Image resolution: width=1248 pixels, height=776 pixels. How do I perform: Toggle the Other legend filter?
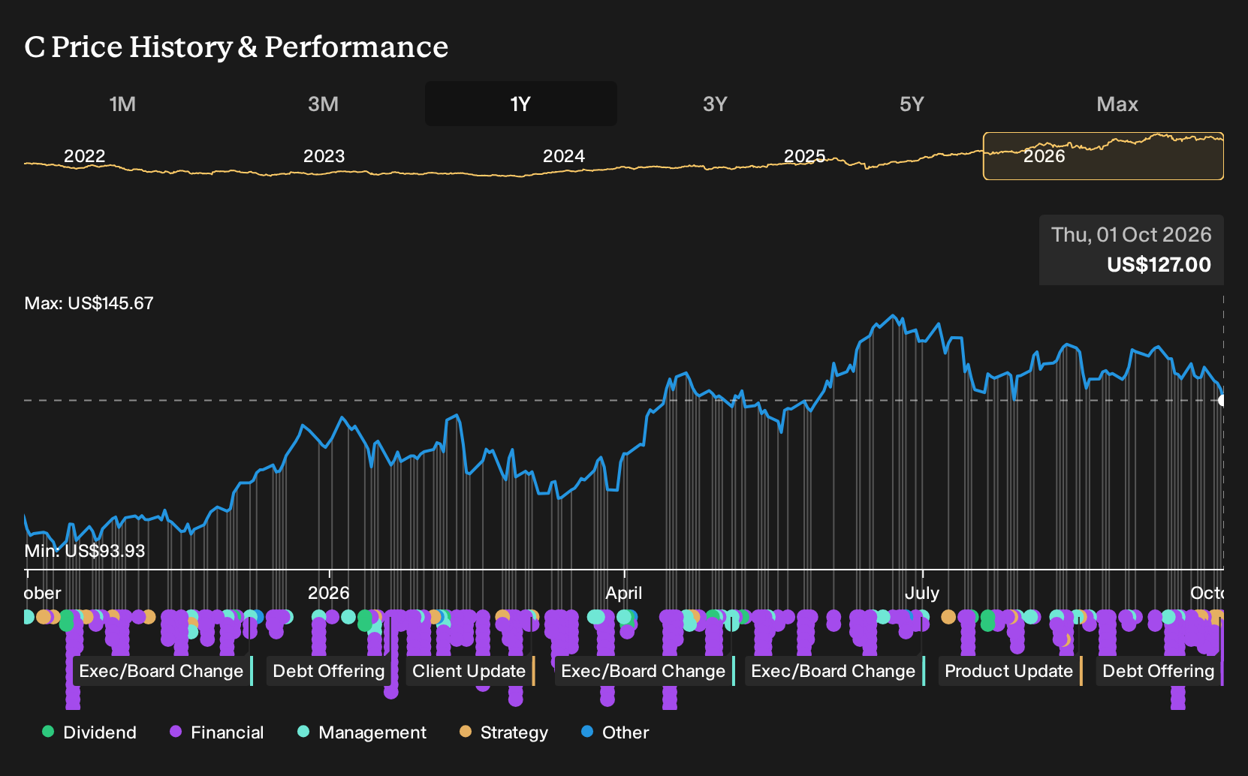pos(615,732)
